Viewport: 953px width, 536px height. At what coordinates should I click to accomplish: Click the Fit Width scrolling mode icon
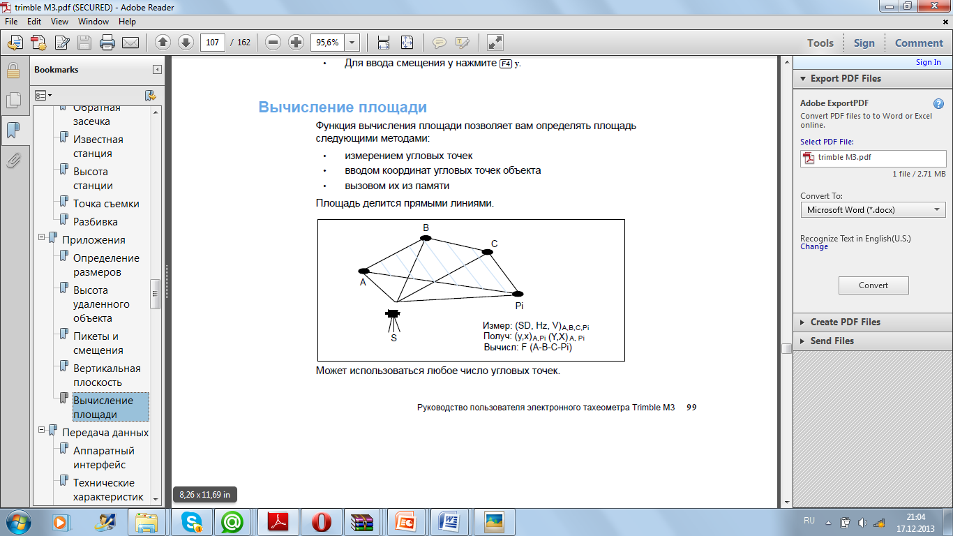click(x=383, y=43)
